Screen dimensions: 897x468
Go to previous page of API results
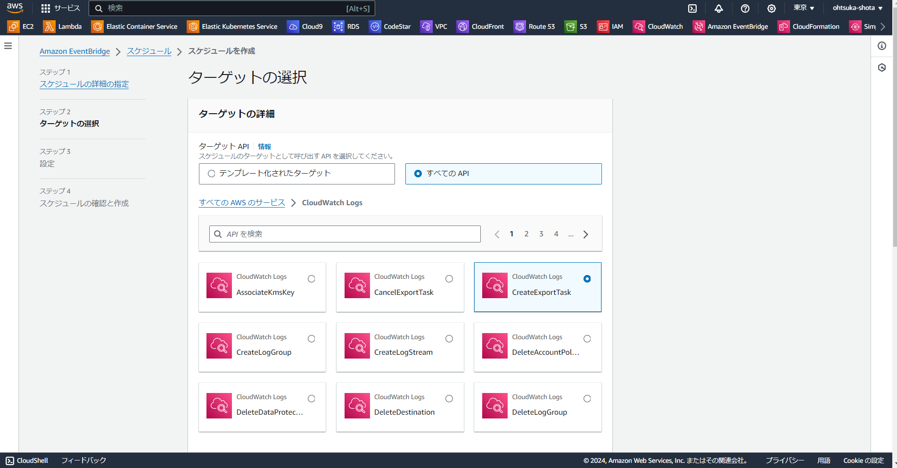tap(497, 234)
